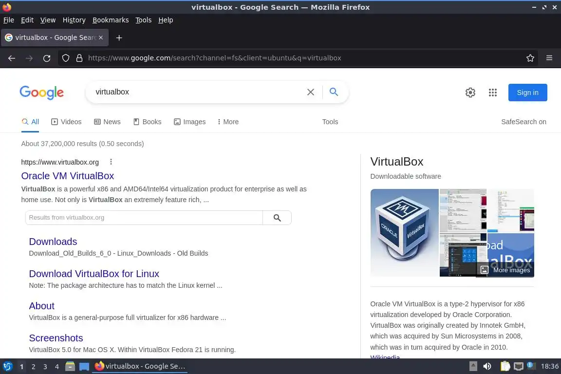
Task: Search within virtualbox.org using the magnifier button
Action: click(x=277, y=218)
